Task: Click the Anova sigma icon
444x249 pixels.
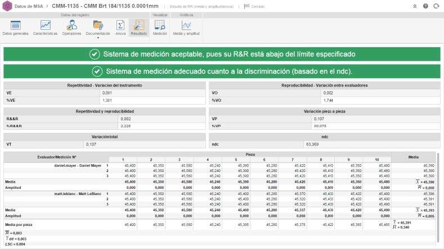Action: tap(120, 28)
